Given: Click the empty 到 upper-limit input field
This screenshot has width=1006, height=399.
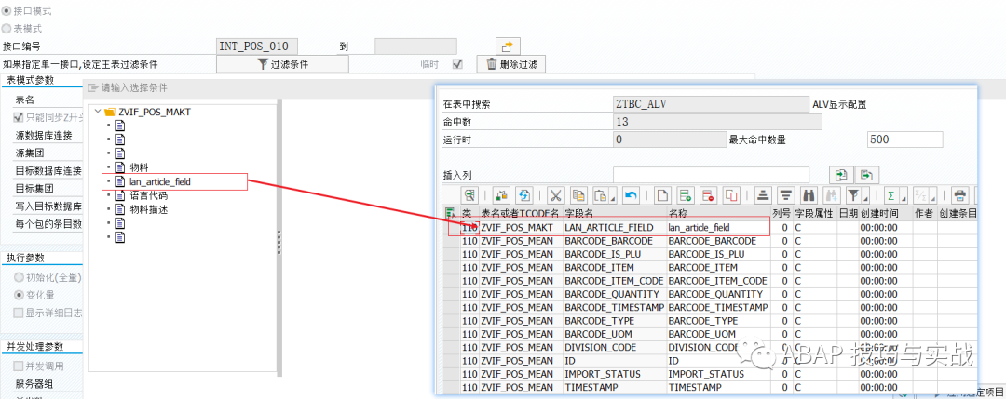Looking at the screenshot, I should pyautogui.click(x=415, y=47).
